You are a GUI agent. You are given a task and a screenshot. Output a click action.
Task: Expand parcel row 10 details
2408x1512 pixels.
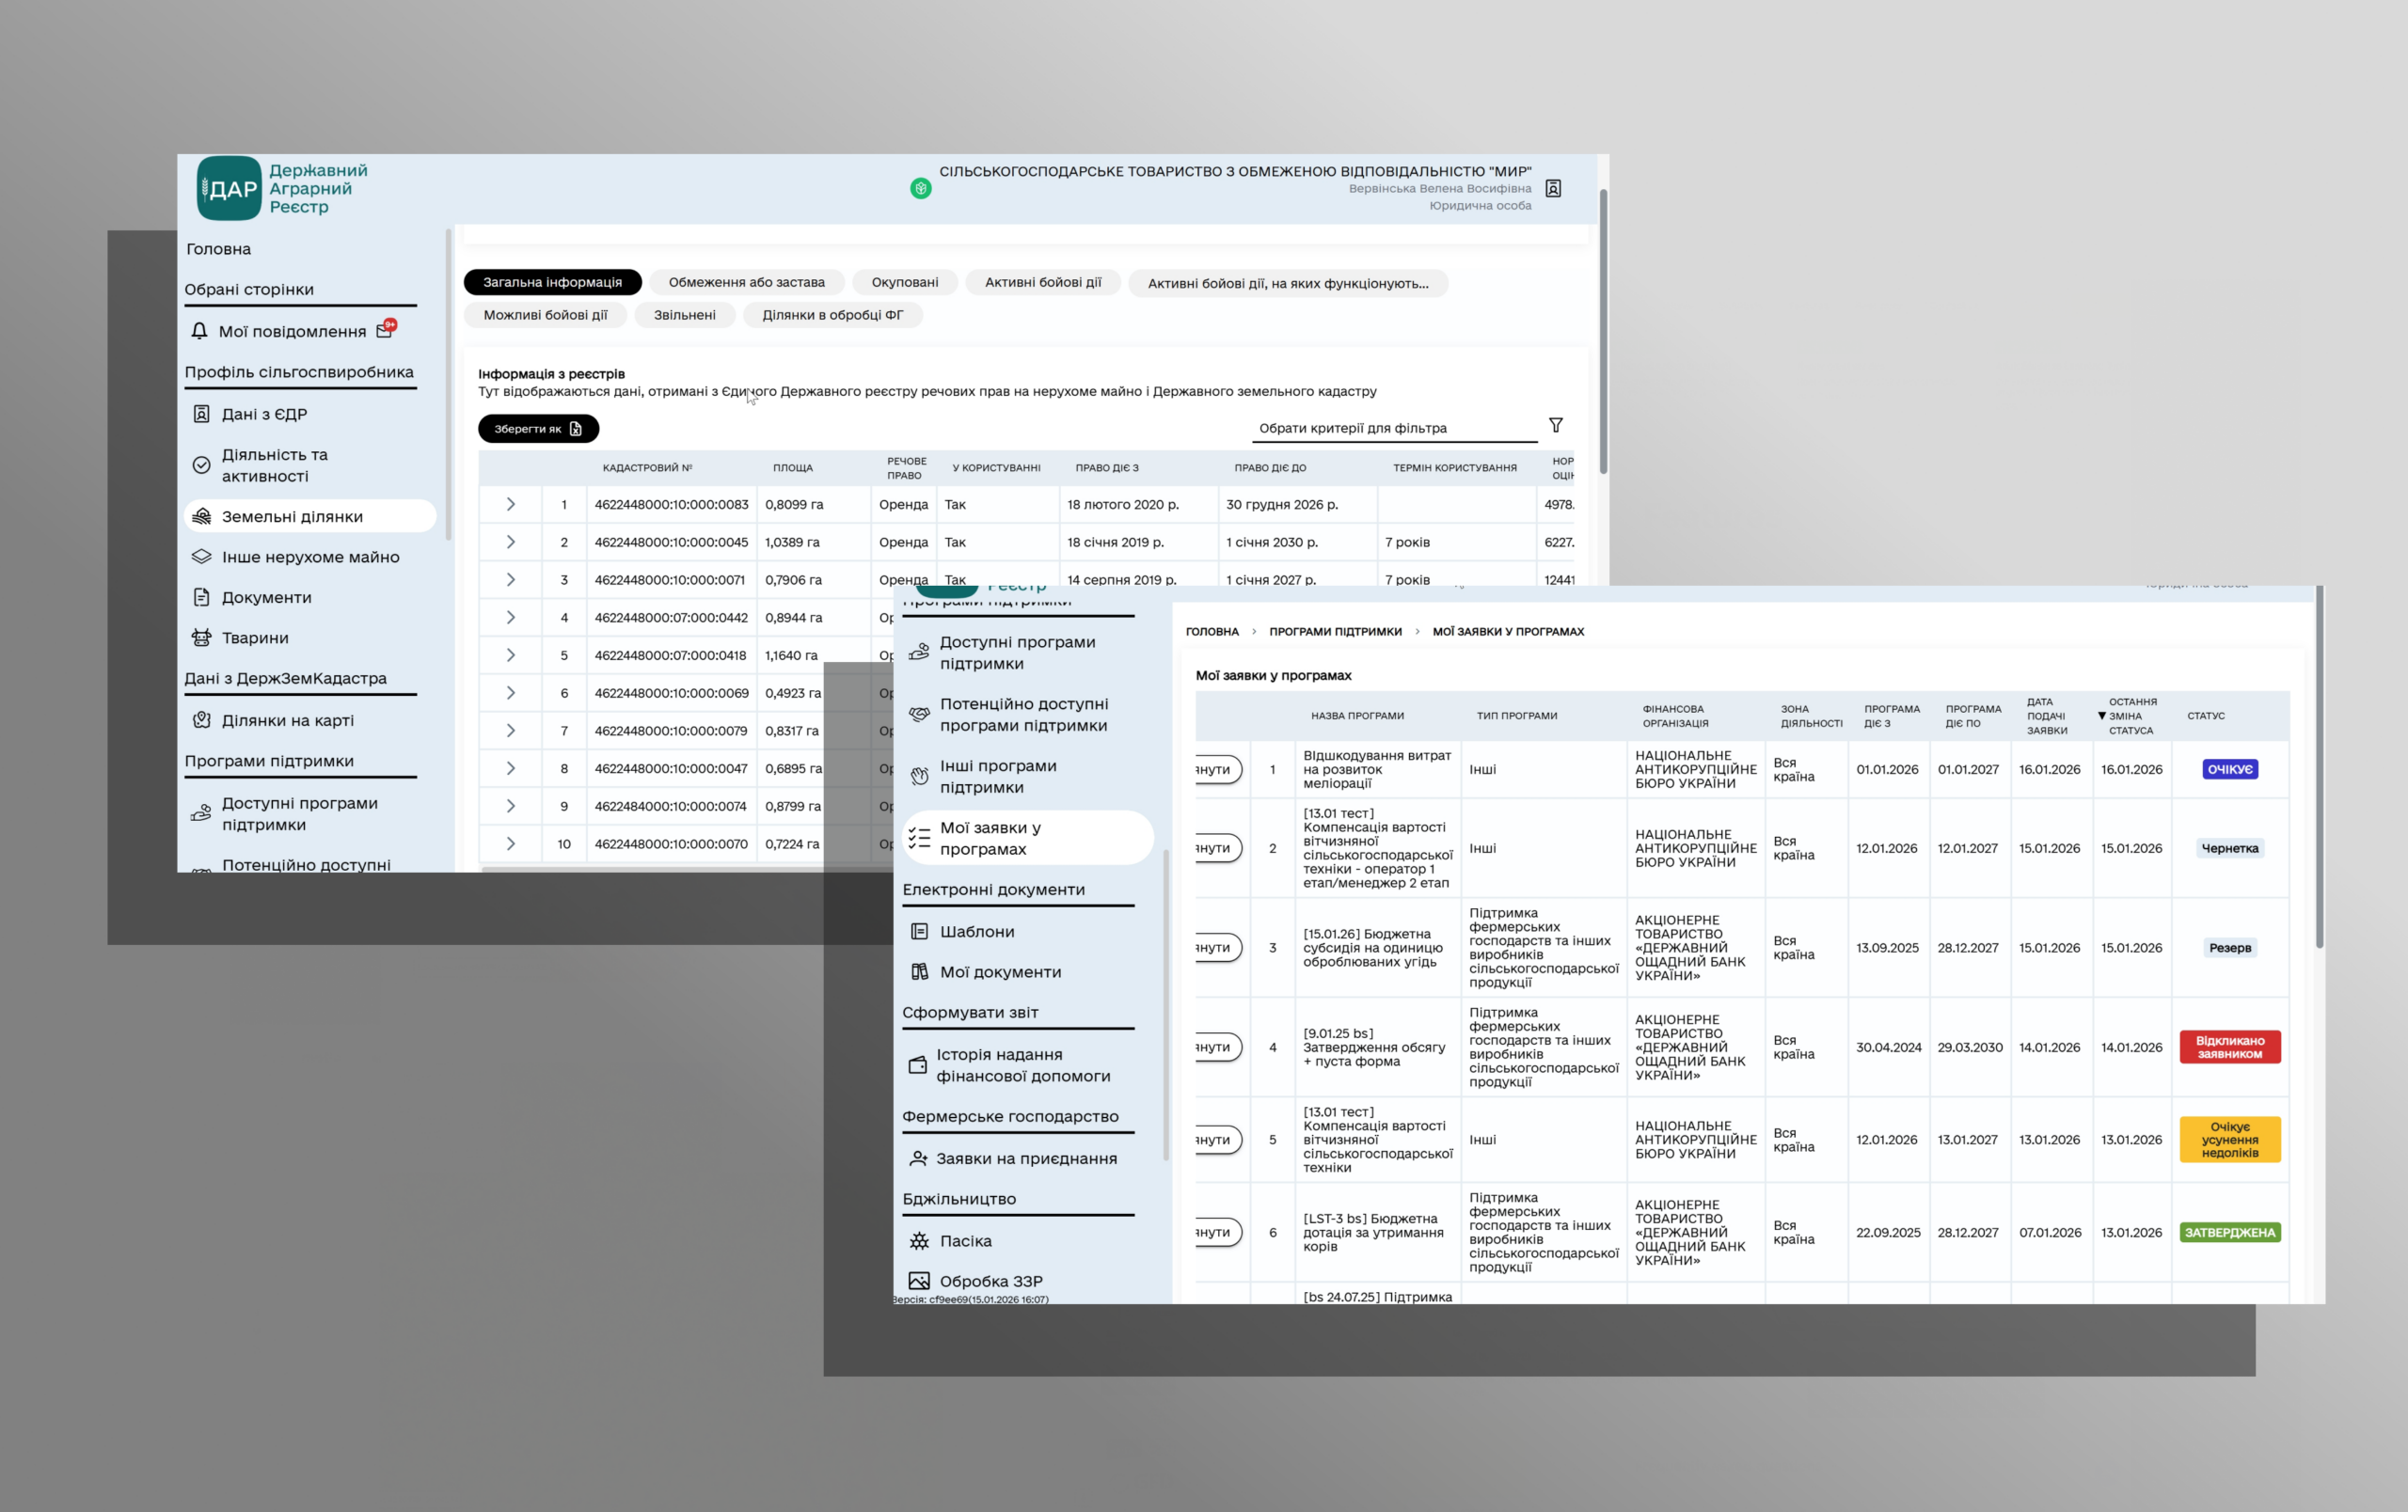click(x=510, y=844)
